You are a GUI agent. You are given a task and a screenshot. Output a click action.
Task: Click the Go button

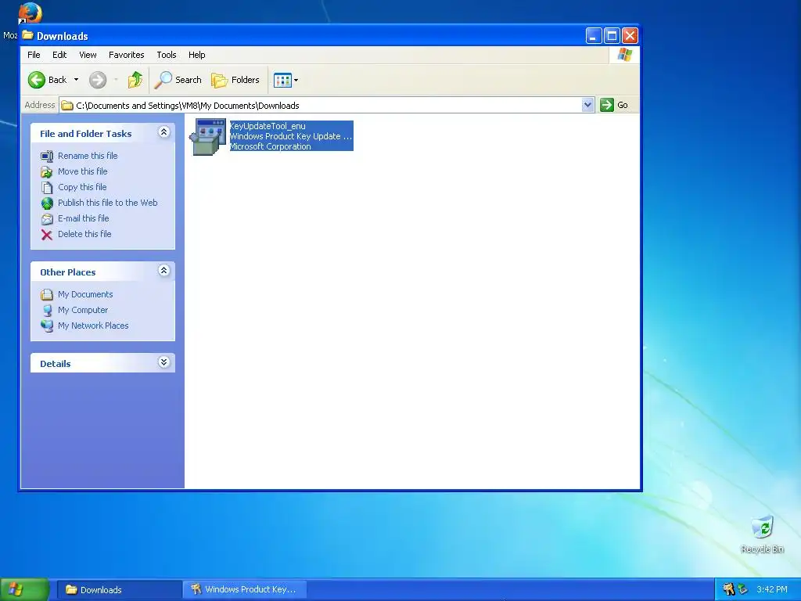pyautogui.click(x=615, y=106)
